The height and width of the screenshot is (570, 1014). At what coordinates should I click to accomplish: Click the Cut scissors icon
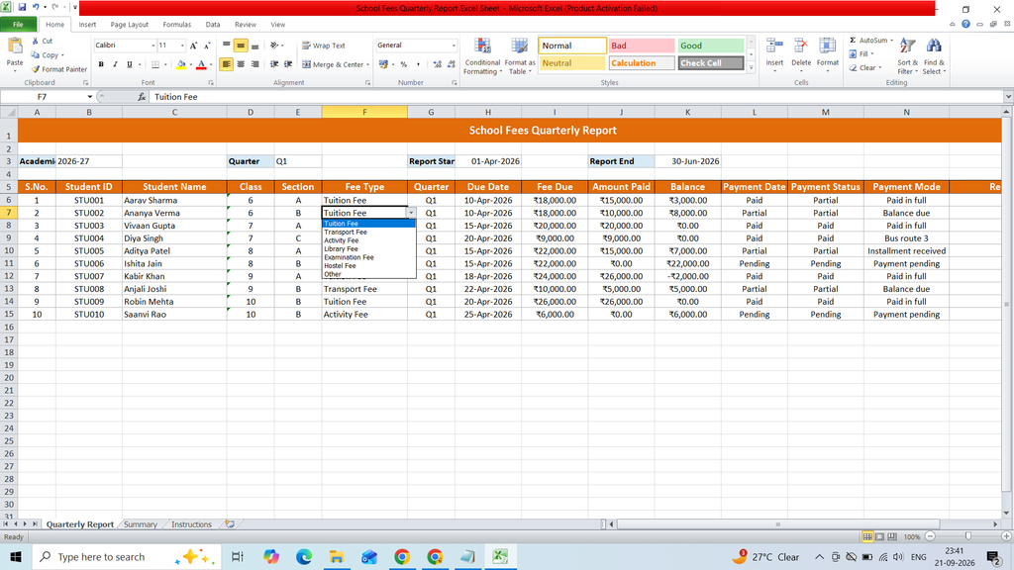(36, 41)
